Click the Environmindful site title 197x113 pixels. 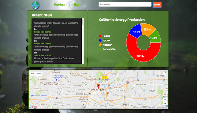coord(66,4)
